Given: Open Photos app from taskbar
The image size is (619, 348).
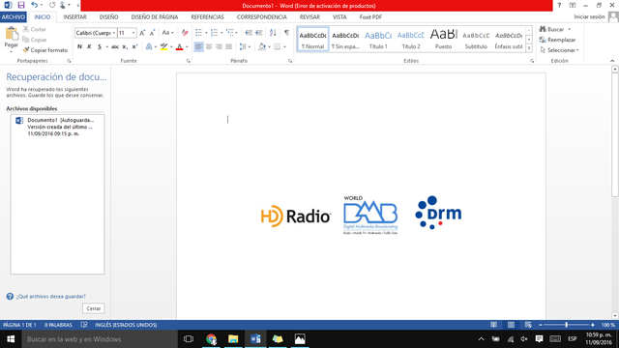Looking at the screenshot, I should (x=300, y=339).
